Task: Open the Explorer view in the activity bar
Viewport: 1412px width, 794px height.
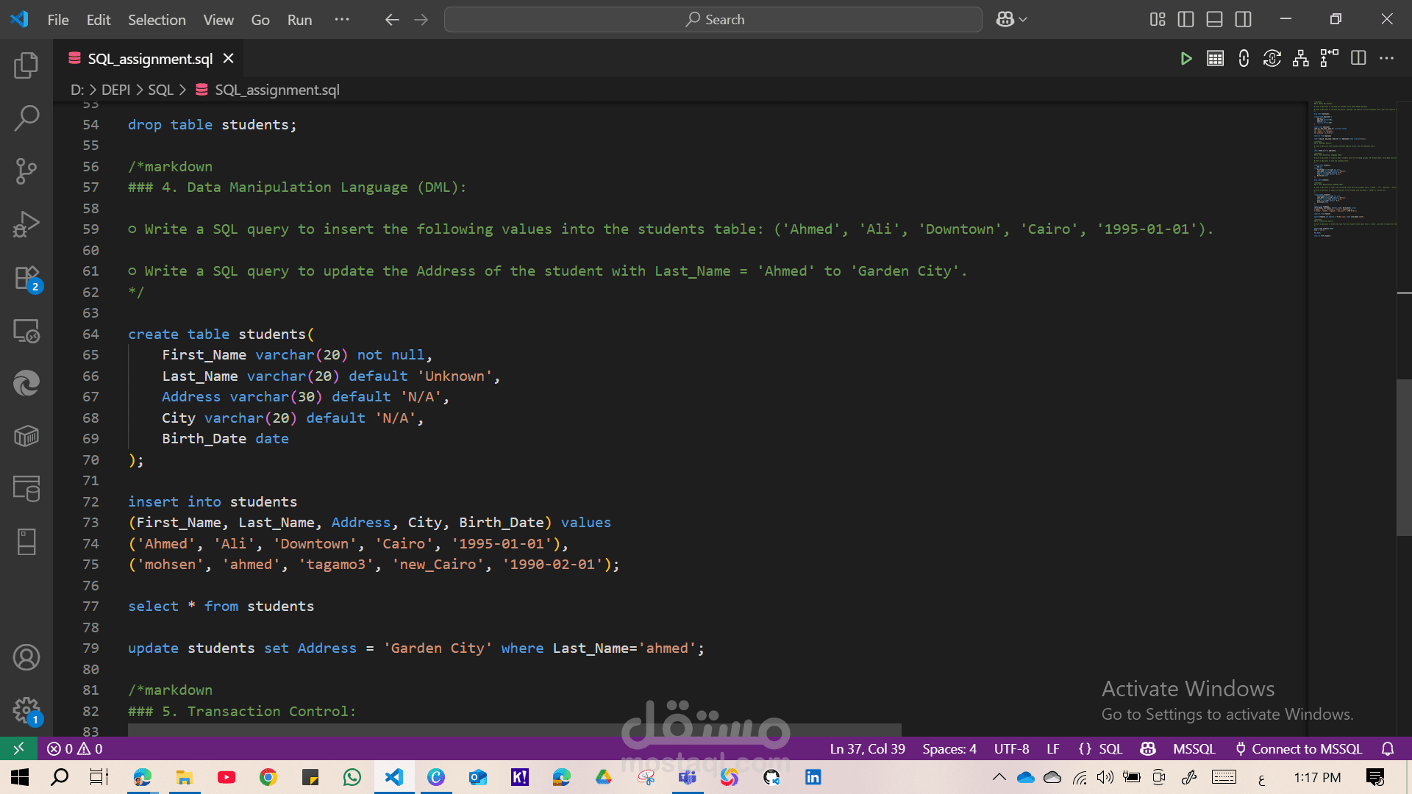Action: 26,65
